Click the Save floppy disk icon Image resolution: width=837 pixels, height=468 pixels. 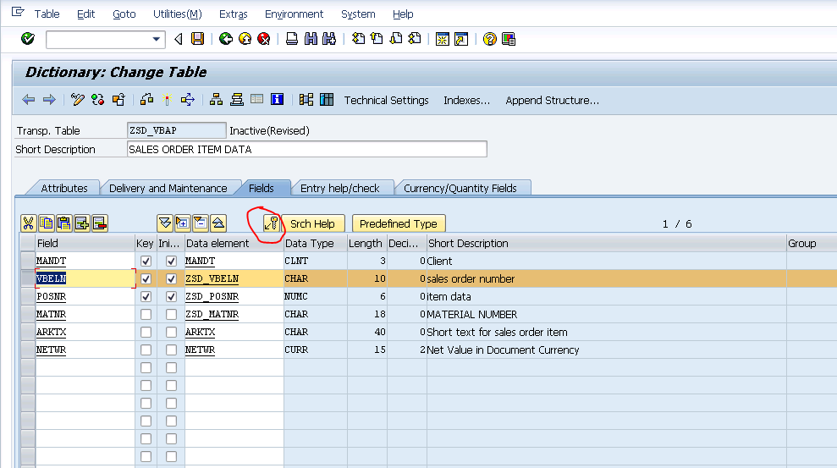[197, 39]
